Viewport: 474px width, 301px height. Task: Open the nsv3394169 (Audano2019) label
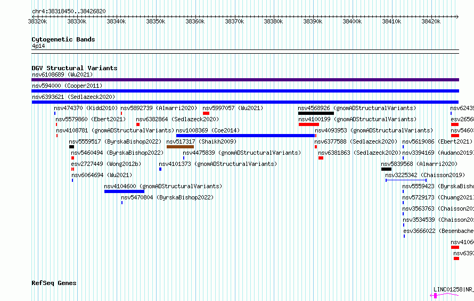pyautogui.click(x=438, y=153)
